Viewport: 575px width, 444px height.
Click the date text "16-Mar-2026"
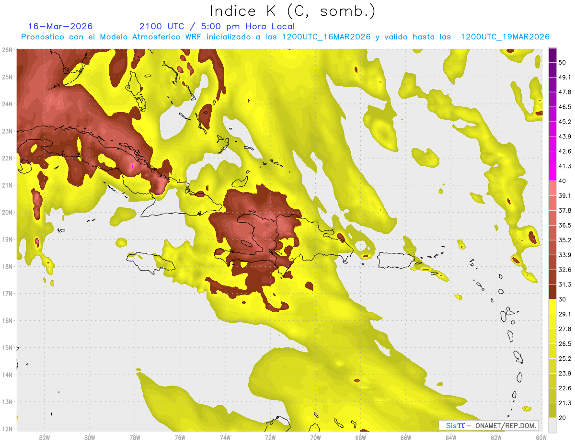(x=60, y=26)
